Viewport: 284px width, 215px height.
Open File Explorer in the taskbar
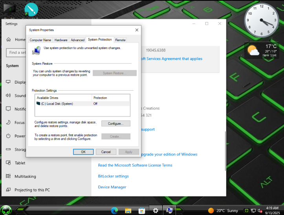click(128, 211)
